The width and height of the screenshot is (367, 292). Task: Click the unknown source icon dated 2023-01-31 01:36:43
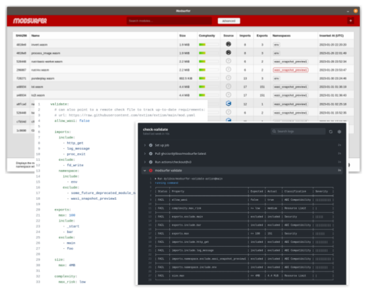coord(229,95)
